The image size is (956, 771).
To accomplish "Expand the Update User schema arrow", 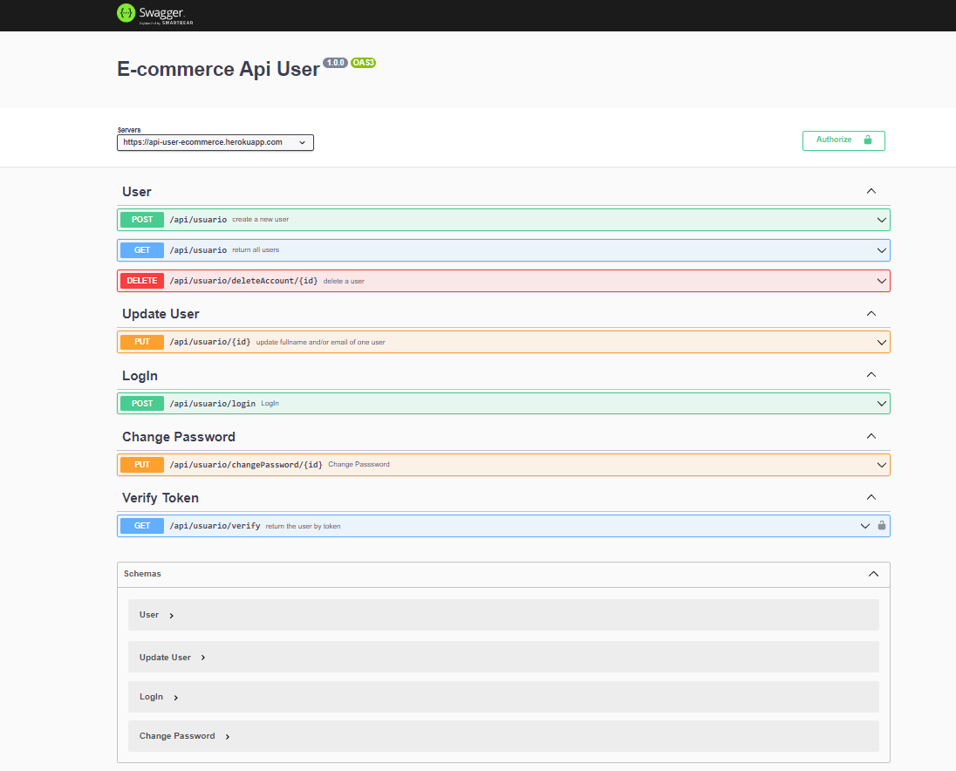I will 203,658.
